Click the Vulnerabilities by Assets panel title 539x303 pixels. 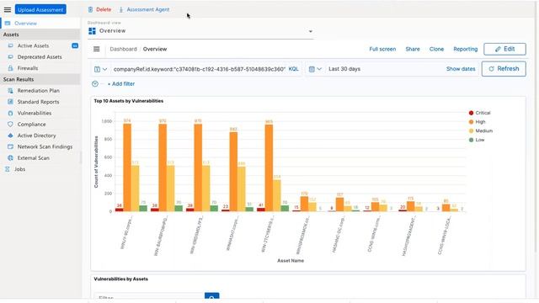pos(120,279)
